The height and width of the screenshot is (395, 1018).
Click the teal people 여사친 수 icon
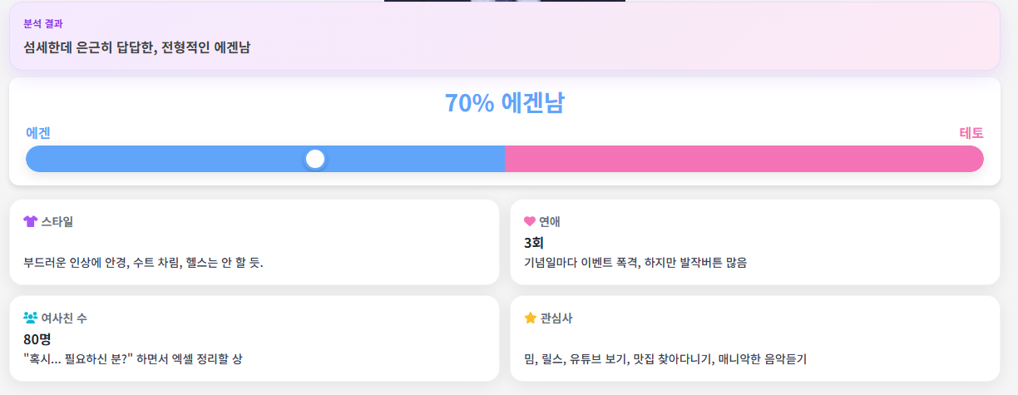click(x=31, y=318)
